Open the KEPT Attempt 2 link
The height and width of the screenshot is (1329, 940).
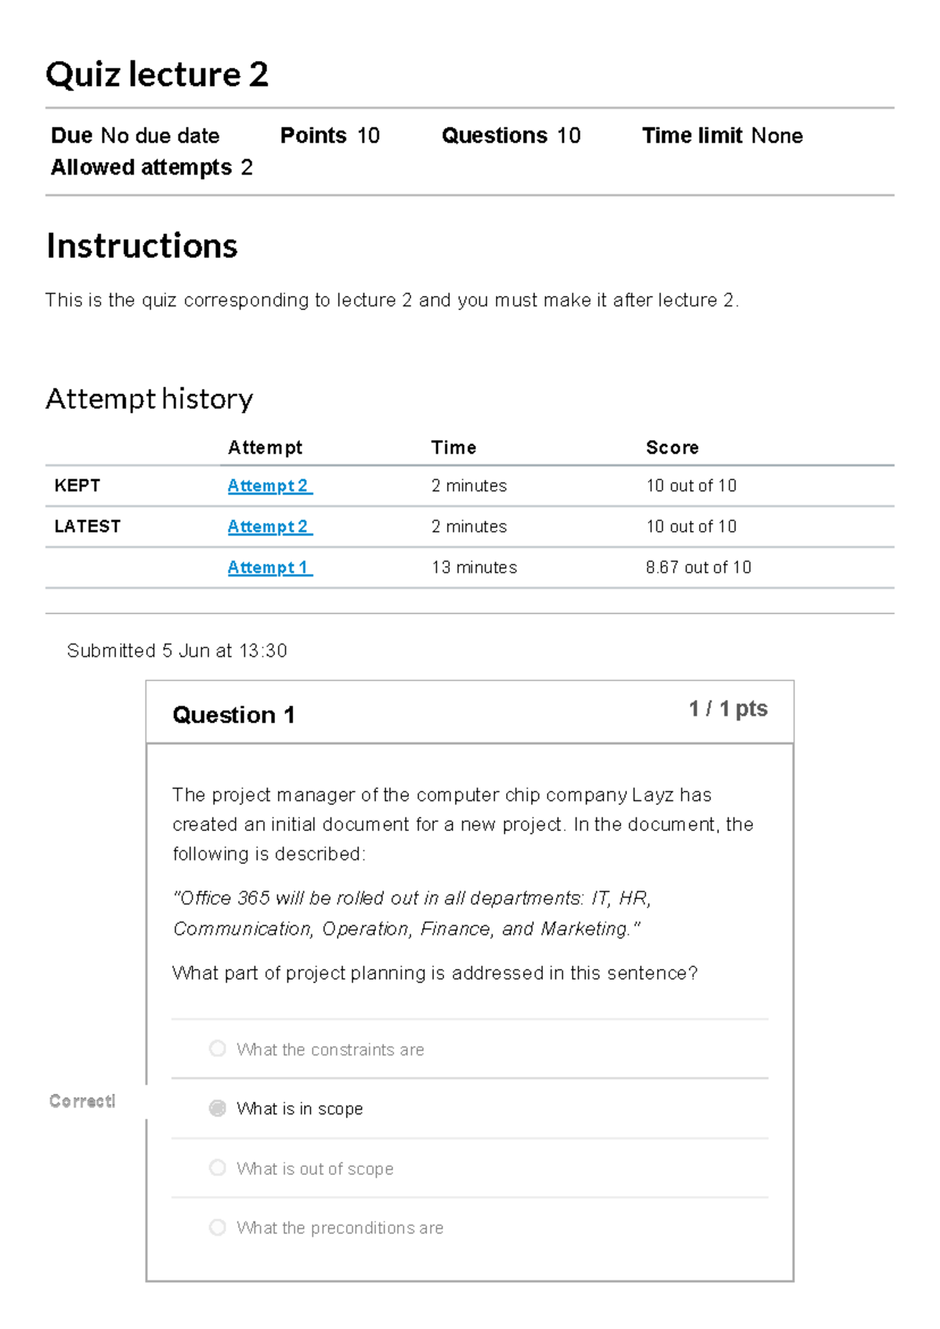(269, 486)
